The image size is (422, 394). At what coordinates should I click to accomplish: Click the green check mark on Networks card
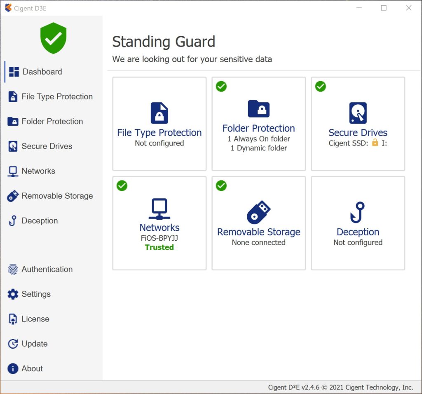pyautogui.click(x=122, y=186)
